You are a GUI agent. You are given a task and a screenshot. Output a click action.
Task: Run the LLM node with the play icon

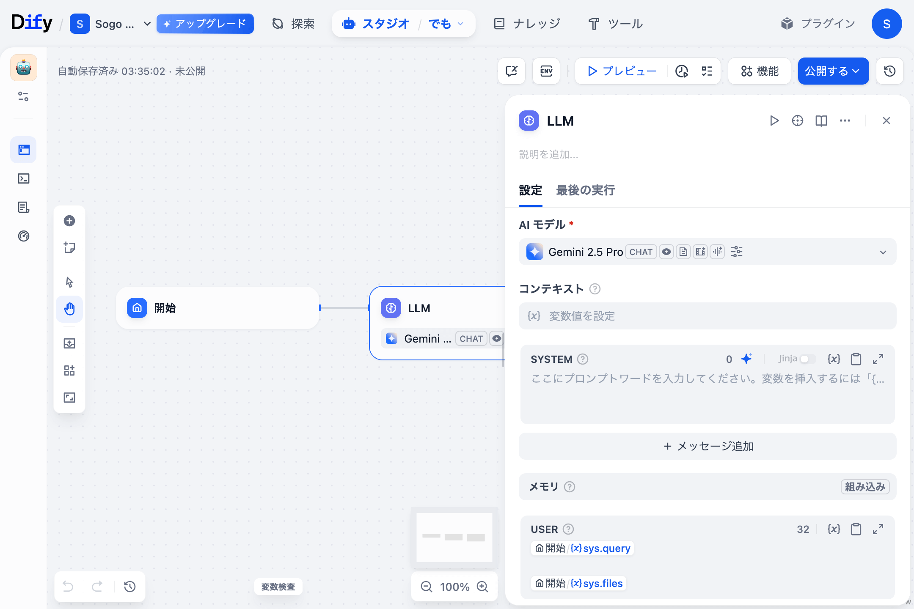[x=774, y=121]
